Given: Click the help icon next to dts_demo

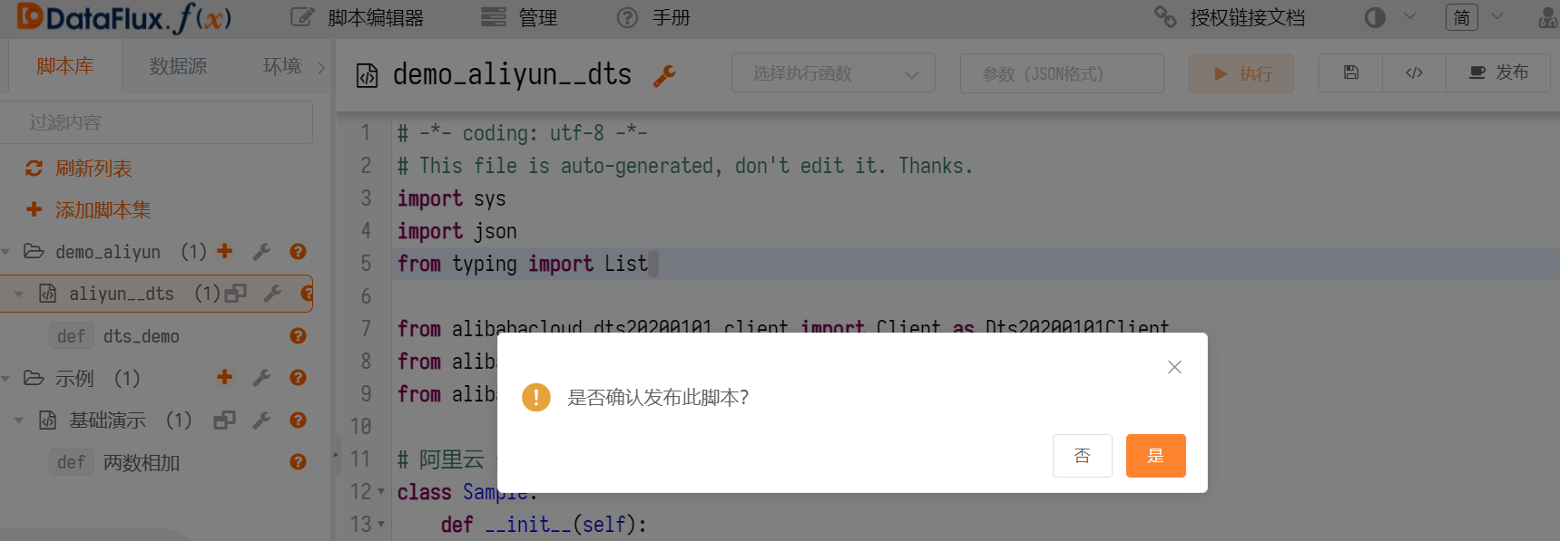Looking at the screenshot, I should pyautogui.click(x=298, y=336).
